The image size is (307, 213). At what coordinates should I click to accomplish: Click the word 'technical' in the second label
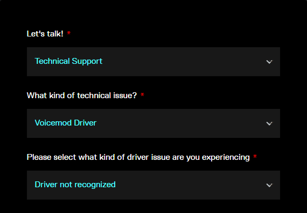point(94,96)
